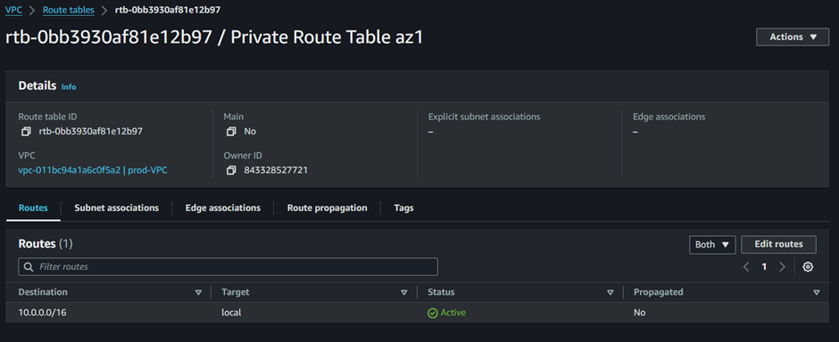This screenshot has height=342, width=839.
Task: Sort by the Propagated column arrow
Action: (x=816, y=292)
